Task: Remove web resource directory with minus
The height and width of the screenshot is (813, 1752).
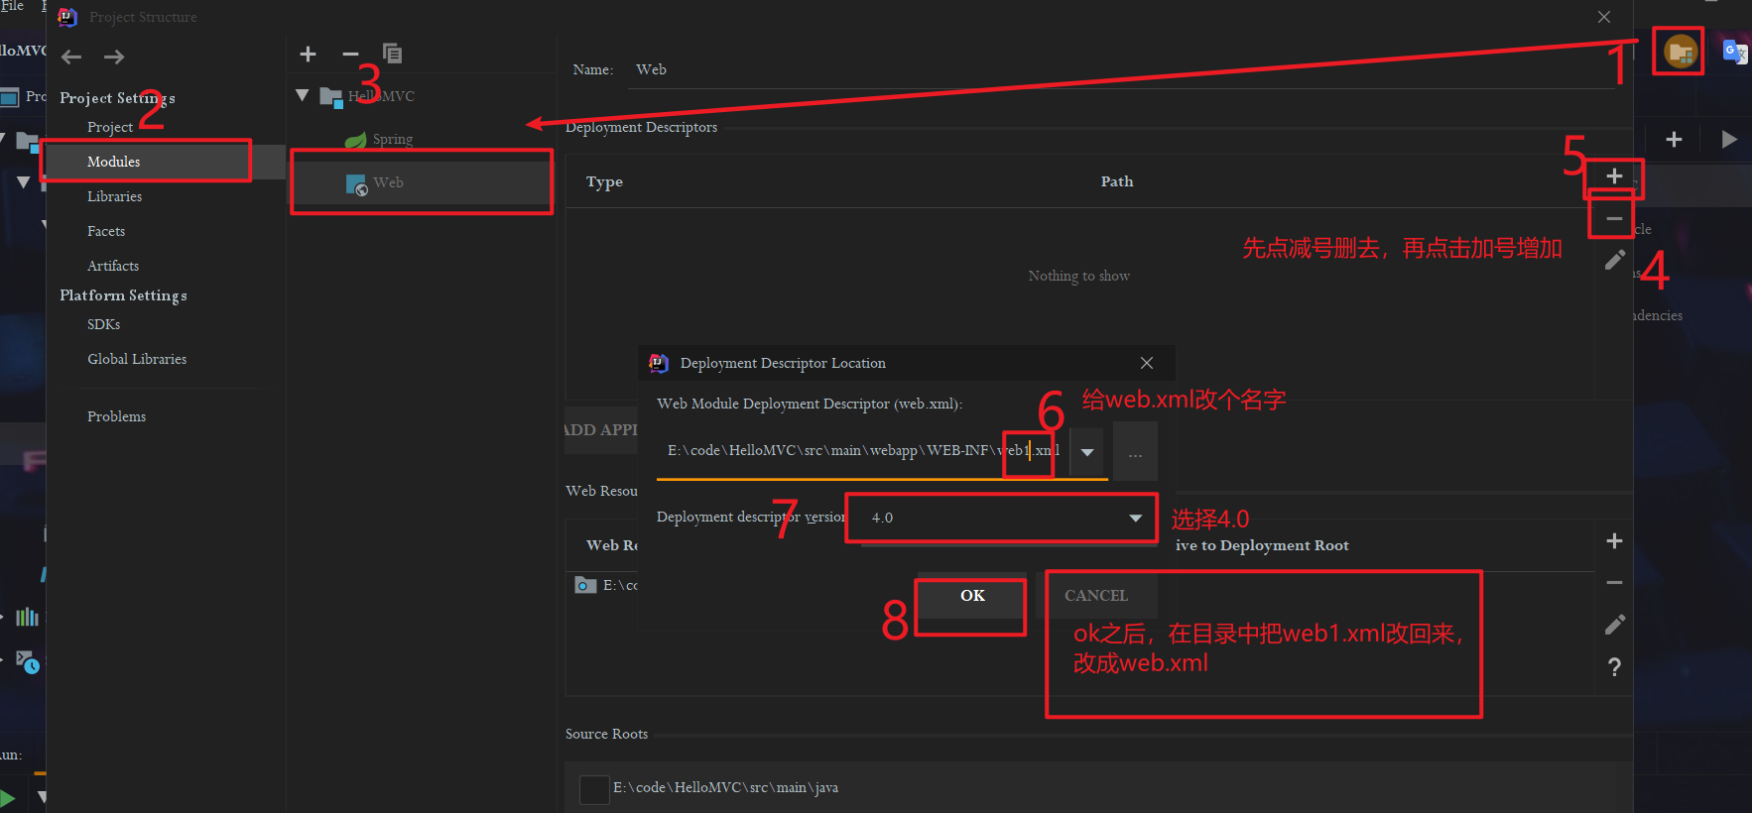Action: (x=1614, y=583)
